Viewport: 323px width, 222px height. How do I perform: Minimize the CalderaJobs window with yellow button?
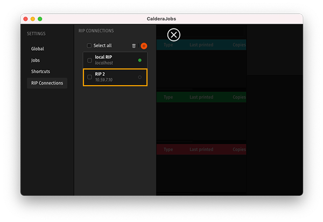click(x=32, y=19)
